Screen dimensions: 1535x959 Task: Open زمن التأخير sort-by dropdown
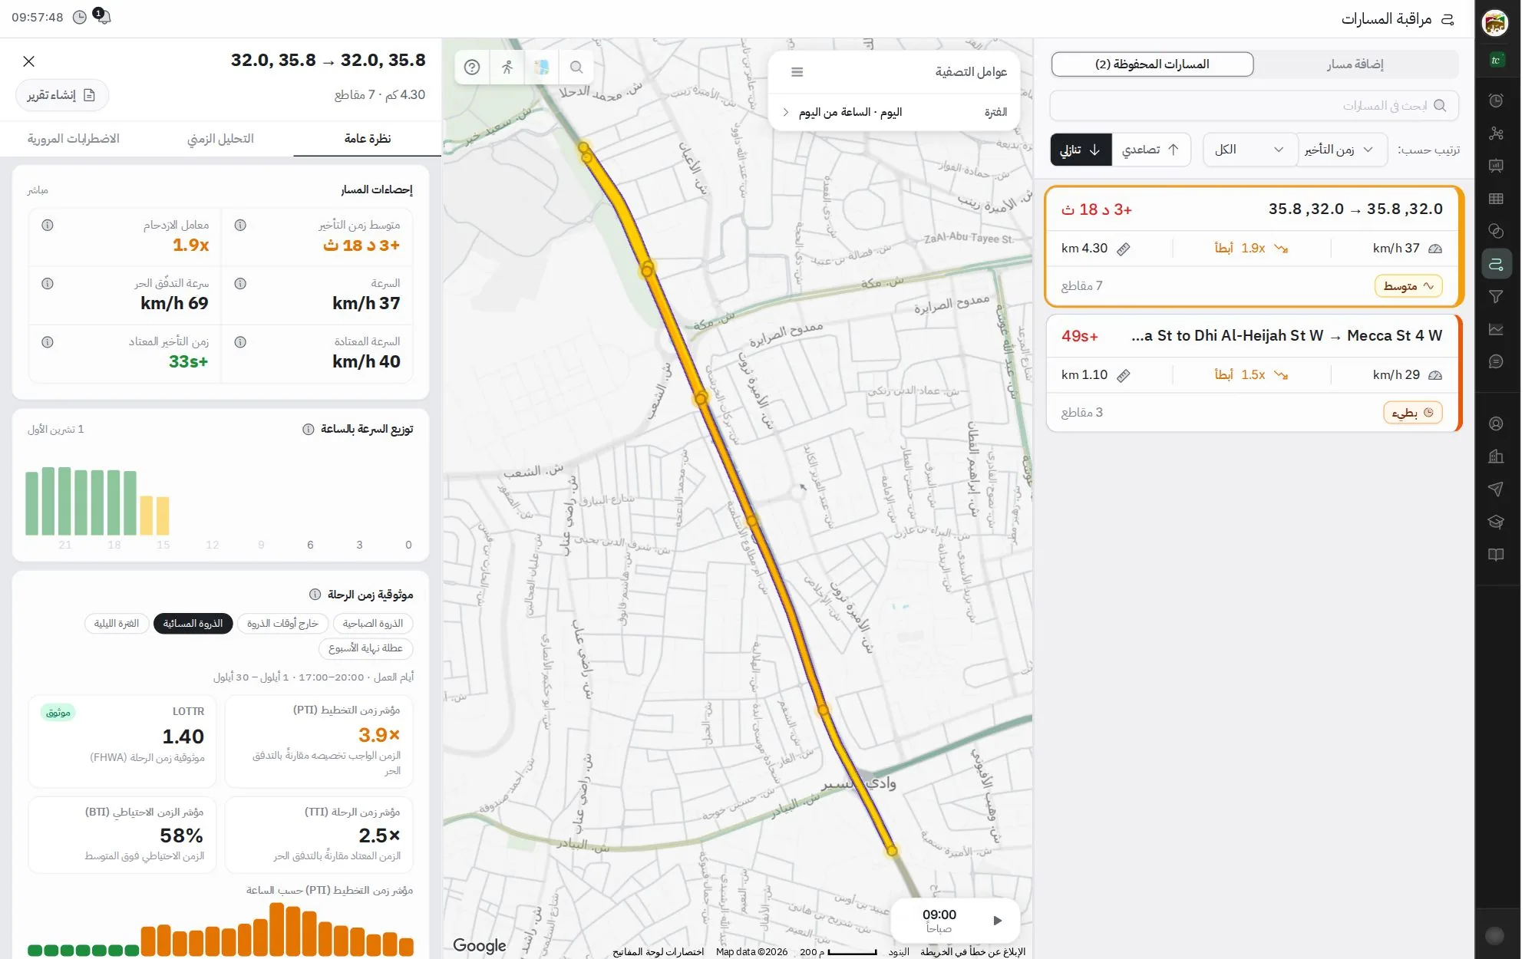(x=1342, y=150)
